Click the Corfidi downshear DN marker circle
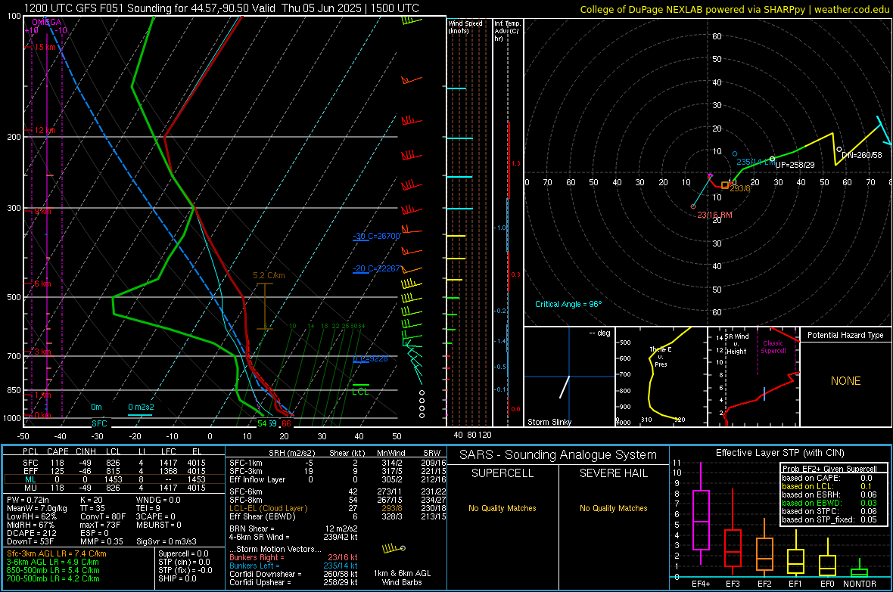 (x=839, y=150)
